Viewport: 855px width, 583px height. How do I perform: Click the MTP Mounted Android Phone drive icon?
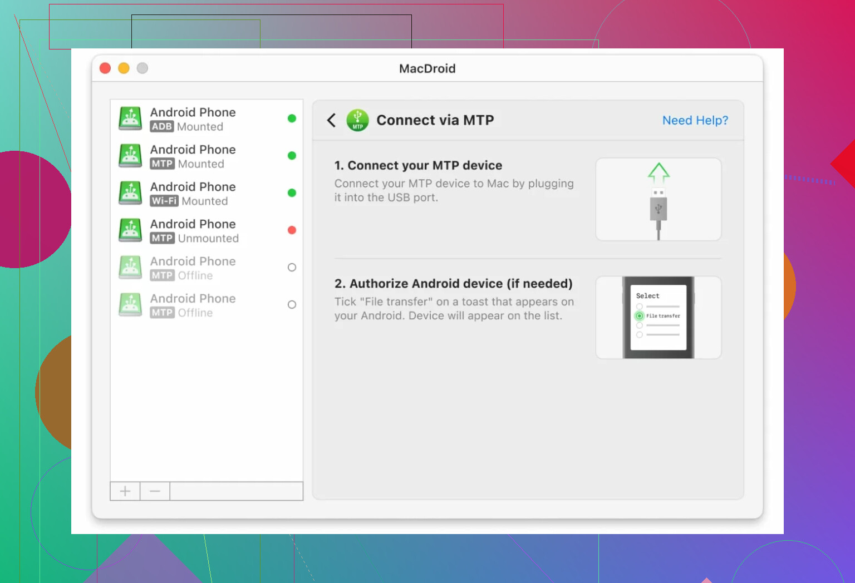[x=130, y=156]
